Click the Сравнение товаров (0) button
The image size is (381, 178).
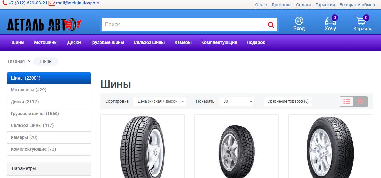(x=288, y=101)
